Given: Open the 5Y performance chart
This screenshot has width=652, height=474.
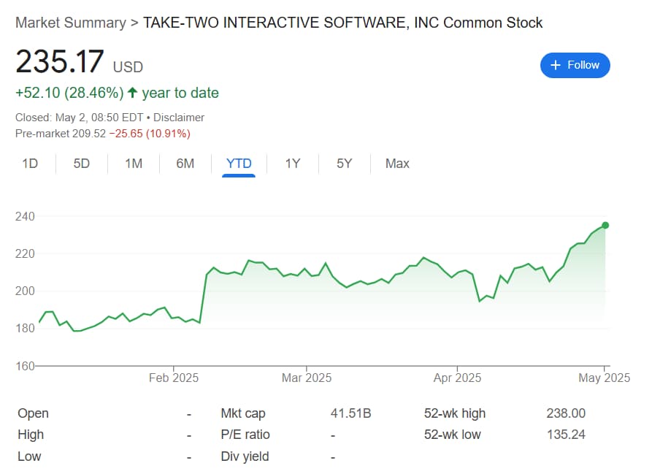Looking at the screenshot, I should click(343, 164).
